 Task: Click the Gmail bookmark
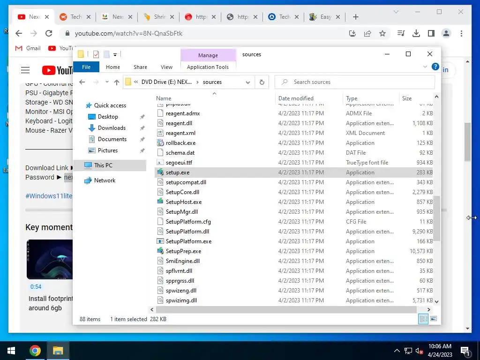pos(28,48)
